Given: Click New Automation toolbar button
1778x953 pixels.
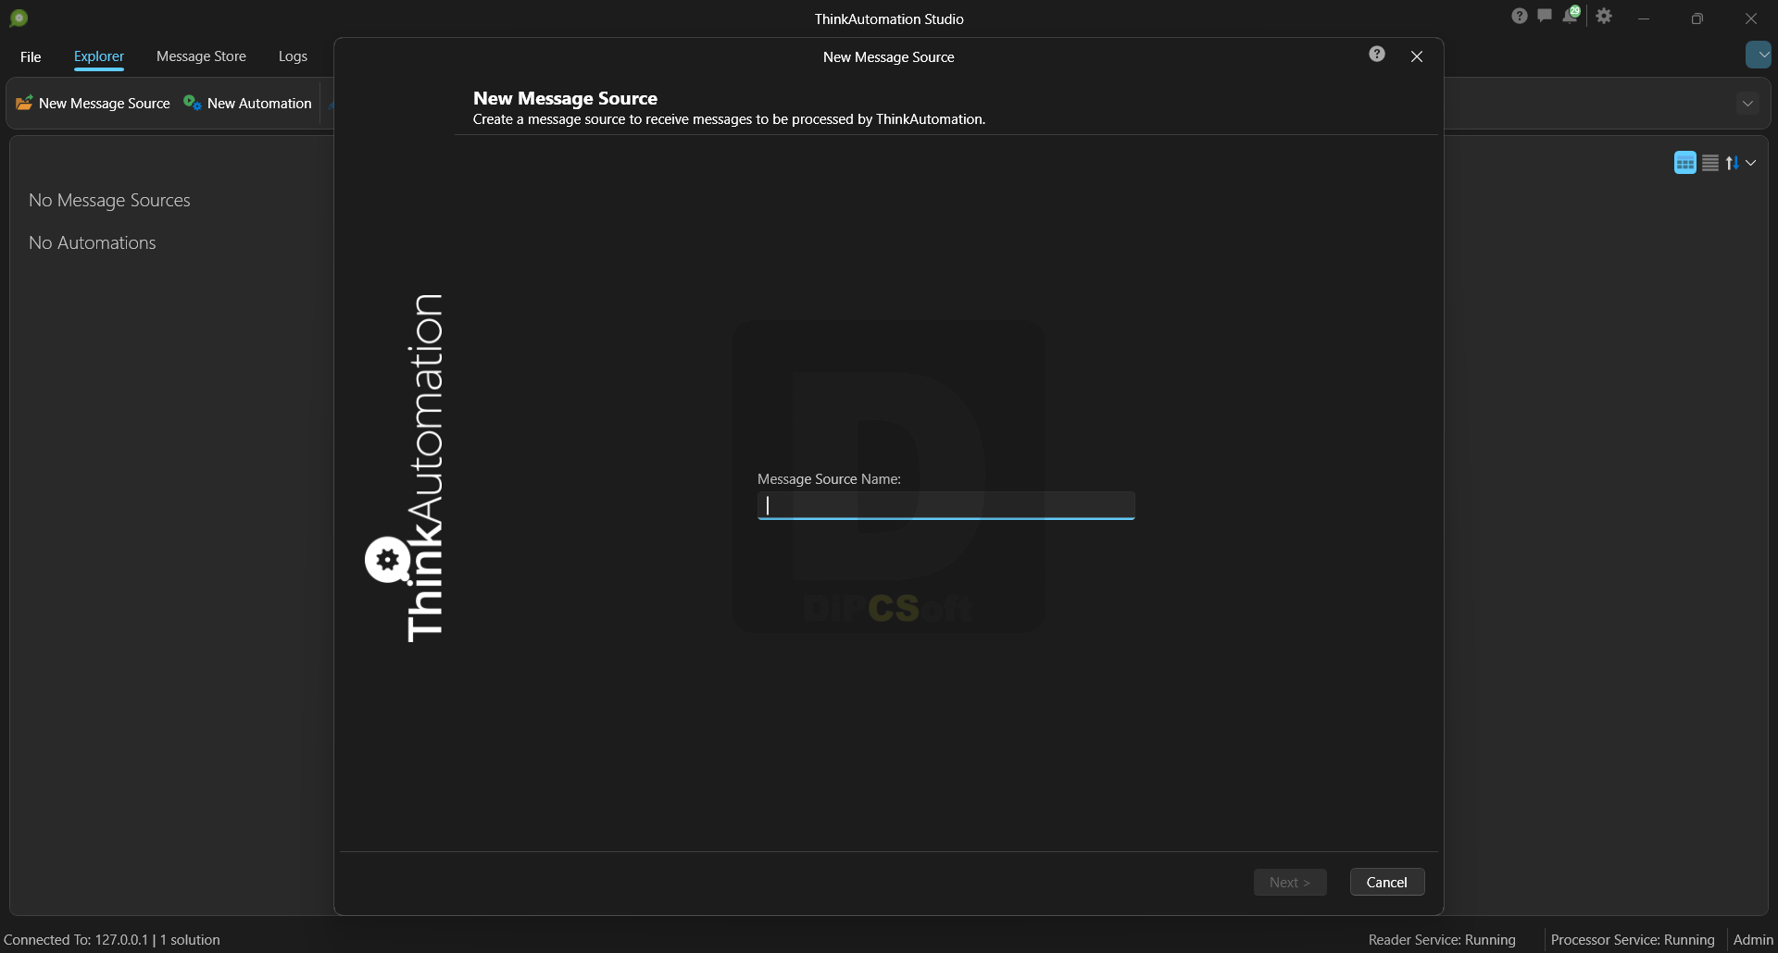Looking at the screenshot, I should 247,103.
